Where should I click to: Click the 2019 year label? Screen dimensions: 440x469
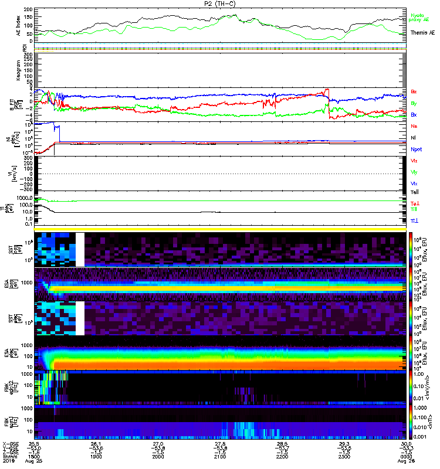point(8,461)
